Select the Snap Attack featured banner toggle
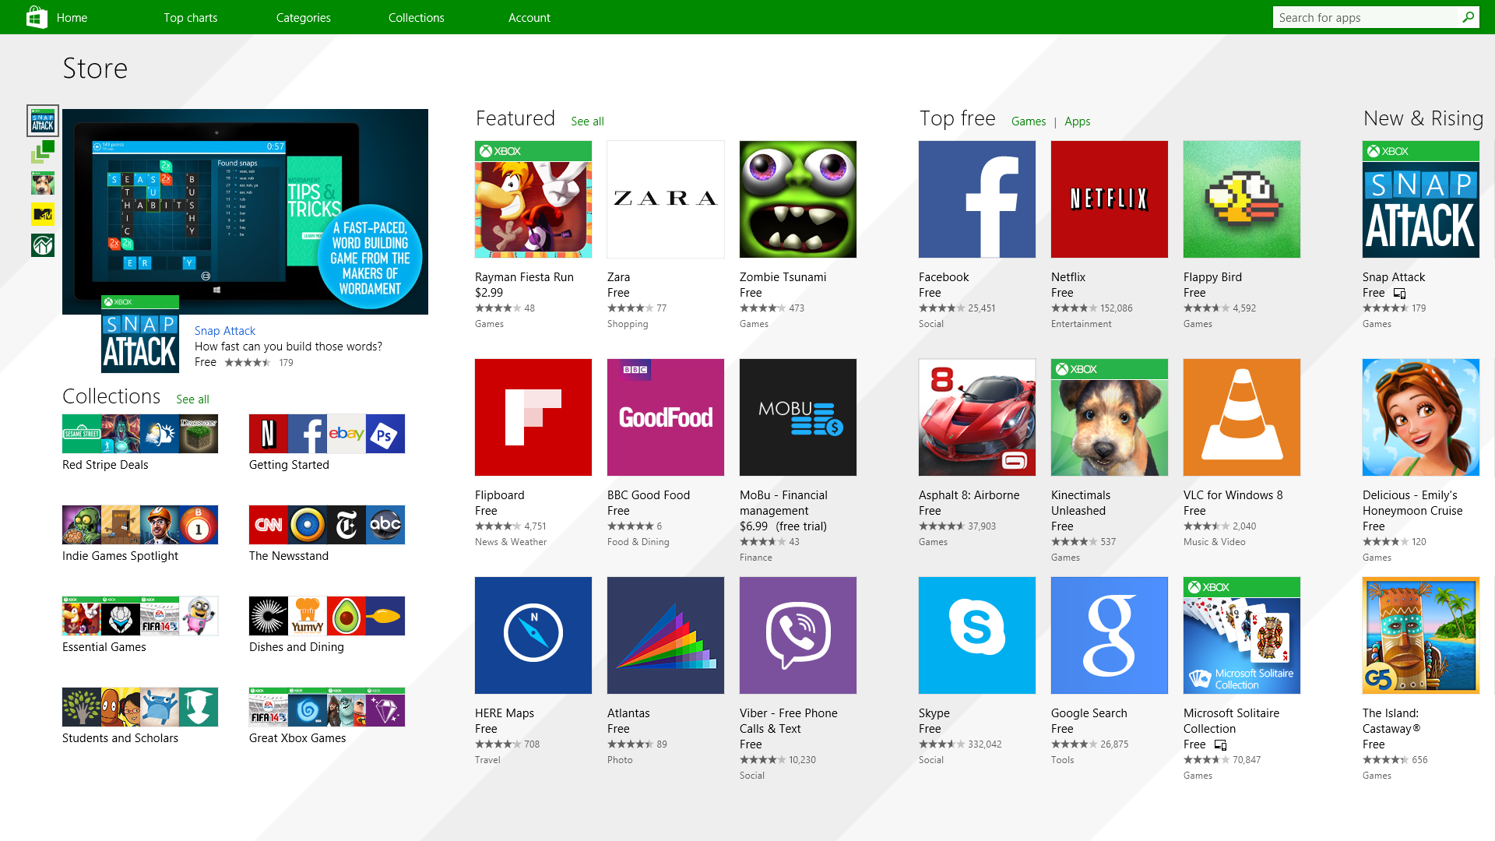The height and width of the screenshot is (841, 1495). [x=42, y=121]
